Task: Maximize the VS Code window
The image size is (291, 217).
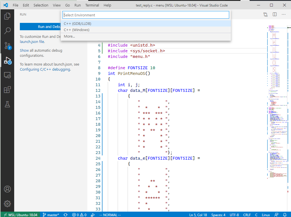Action: pos(271,5)
